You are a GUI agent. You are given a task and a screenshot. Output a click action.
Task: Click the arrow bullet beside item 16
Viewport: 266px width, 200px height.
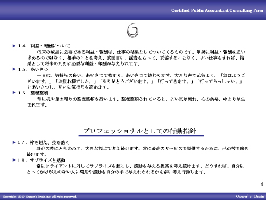pos(14,92)
